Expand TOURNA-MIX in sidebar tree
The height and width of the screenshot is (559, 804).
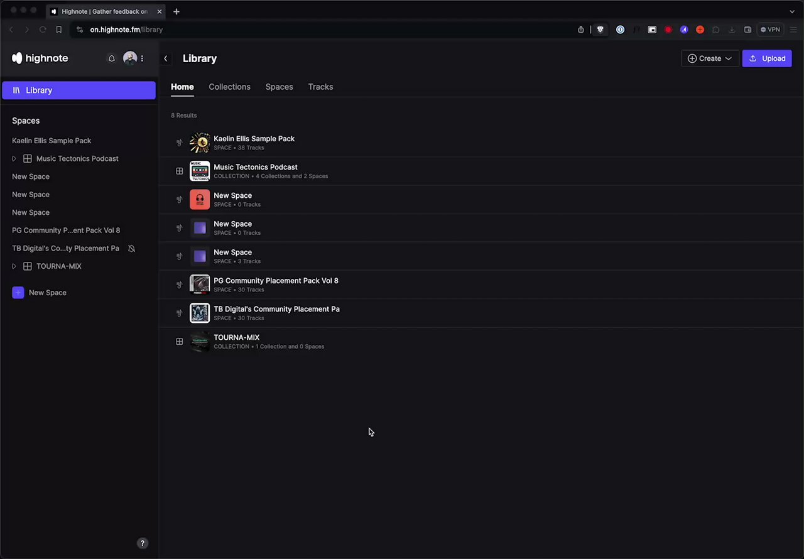(14, 266)
